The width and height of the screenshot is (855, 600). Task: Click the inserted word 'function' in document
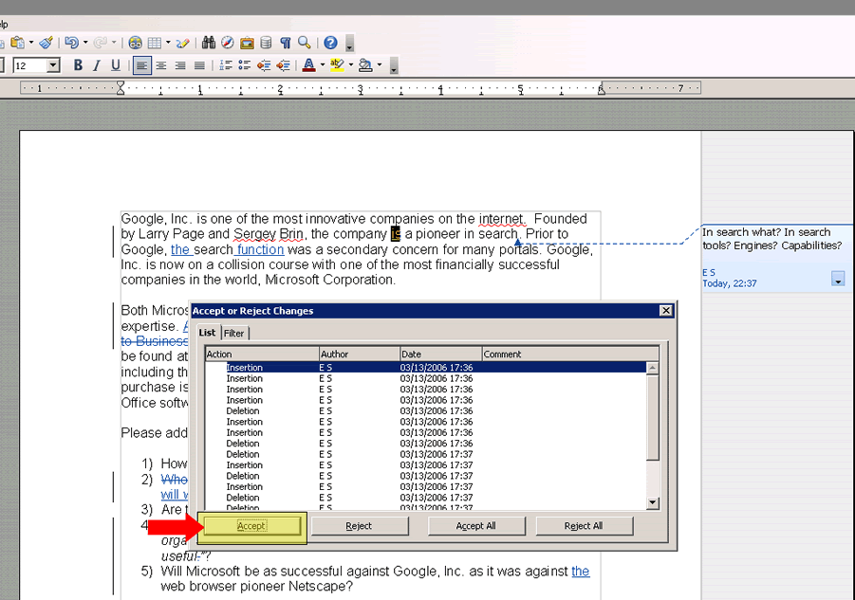click(260, 249)
